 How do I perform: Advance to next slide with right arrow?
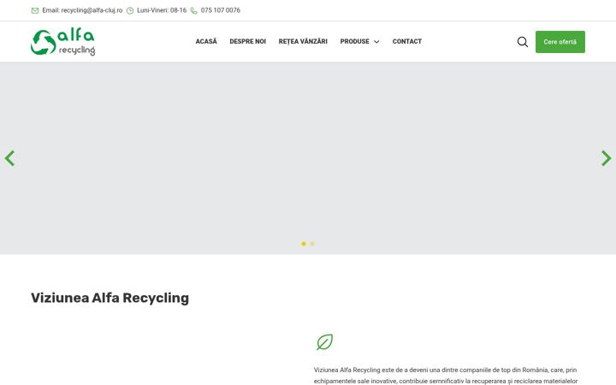pyautogui.click(x=607, y=158)
